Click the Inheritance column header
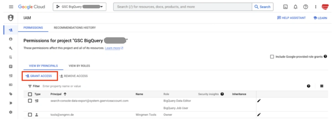This screenshot has height=124, width=332. (x=239, y=94)
